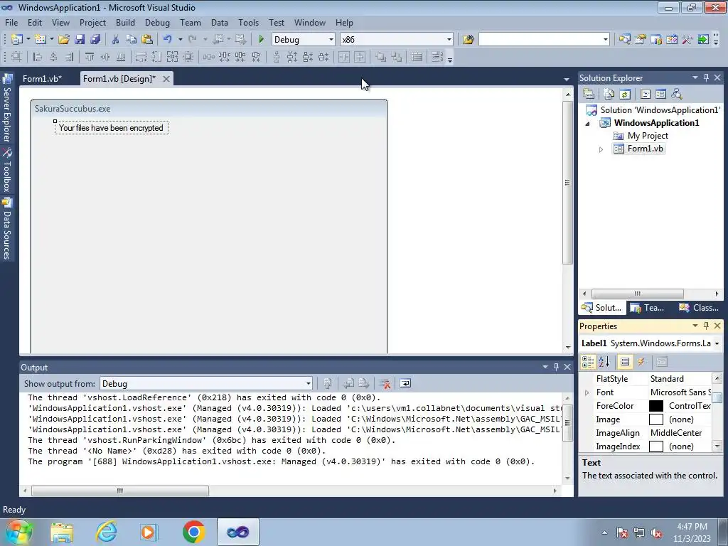Click the ForeColor black color swatch
Image resolution: width=728 pixels, height=546 pixels.
pos(656,406)
